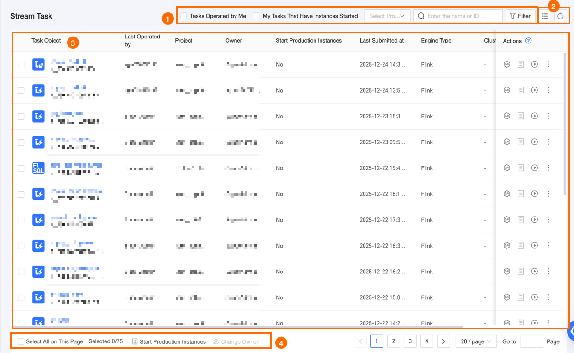Open DAG for the 2025-12-22 16:2… row
This screenshot has height=353, width=574.
click(x=507, y=272)
